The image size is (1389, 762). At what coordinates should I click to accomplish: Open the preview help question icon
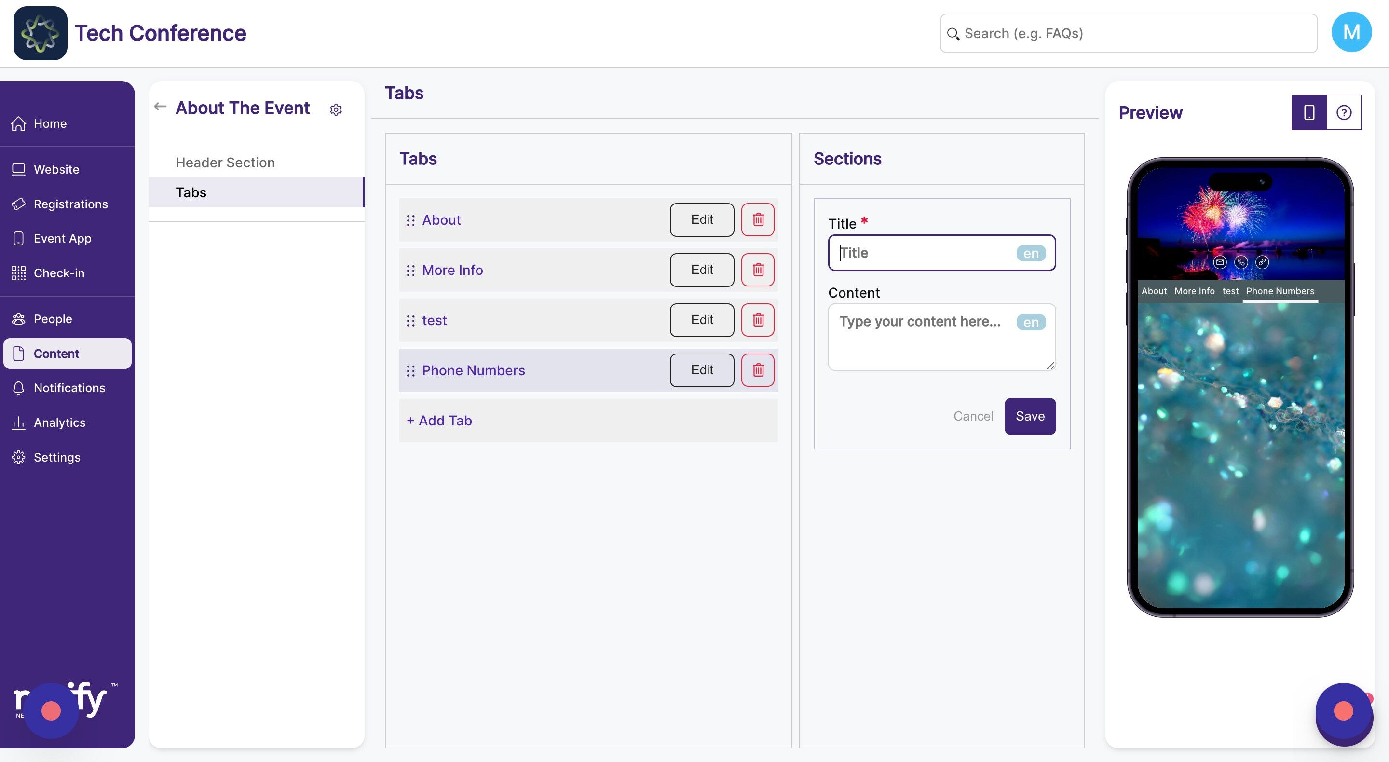point(1344,112)
